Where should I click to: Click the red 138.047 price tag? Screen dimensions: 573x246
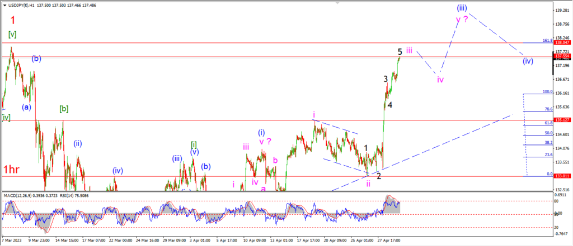pyautogui.click(x=561, y=42)
